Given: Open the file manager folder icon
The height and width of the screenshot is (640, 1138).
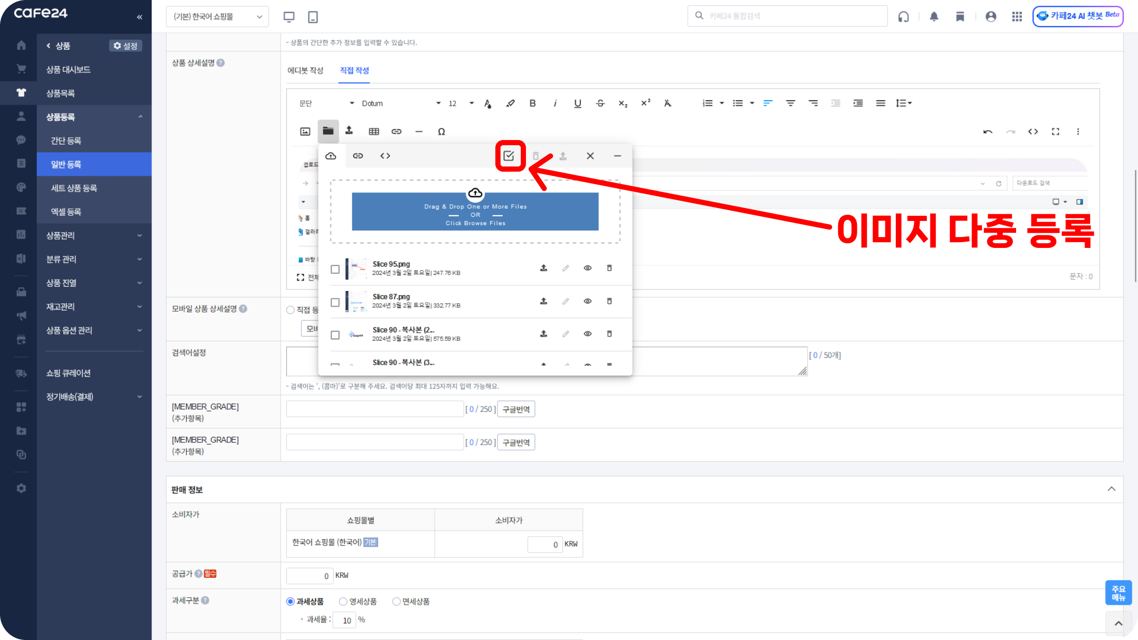Looking at the screenshot, I should click(328, 131).
